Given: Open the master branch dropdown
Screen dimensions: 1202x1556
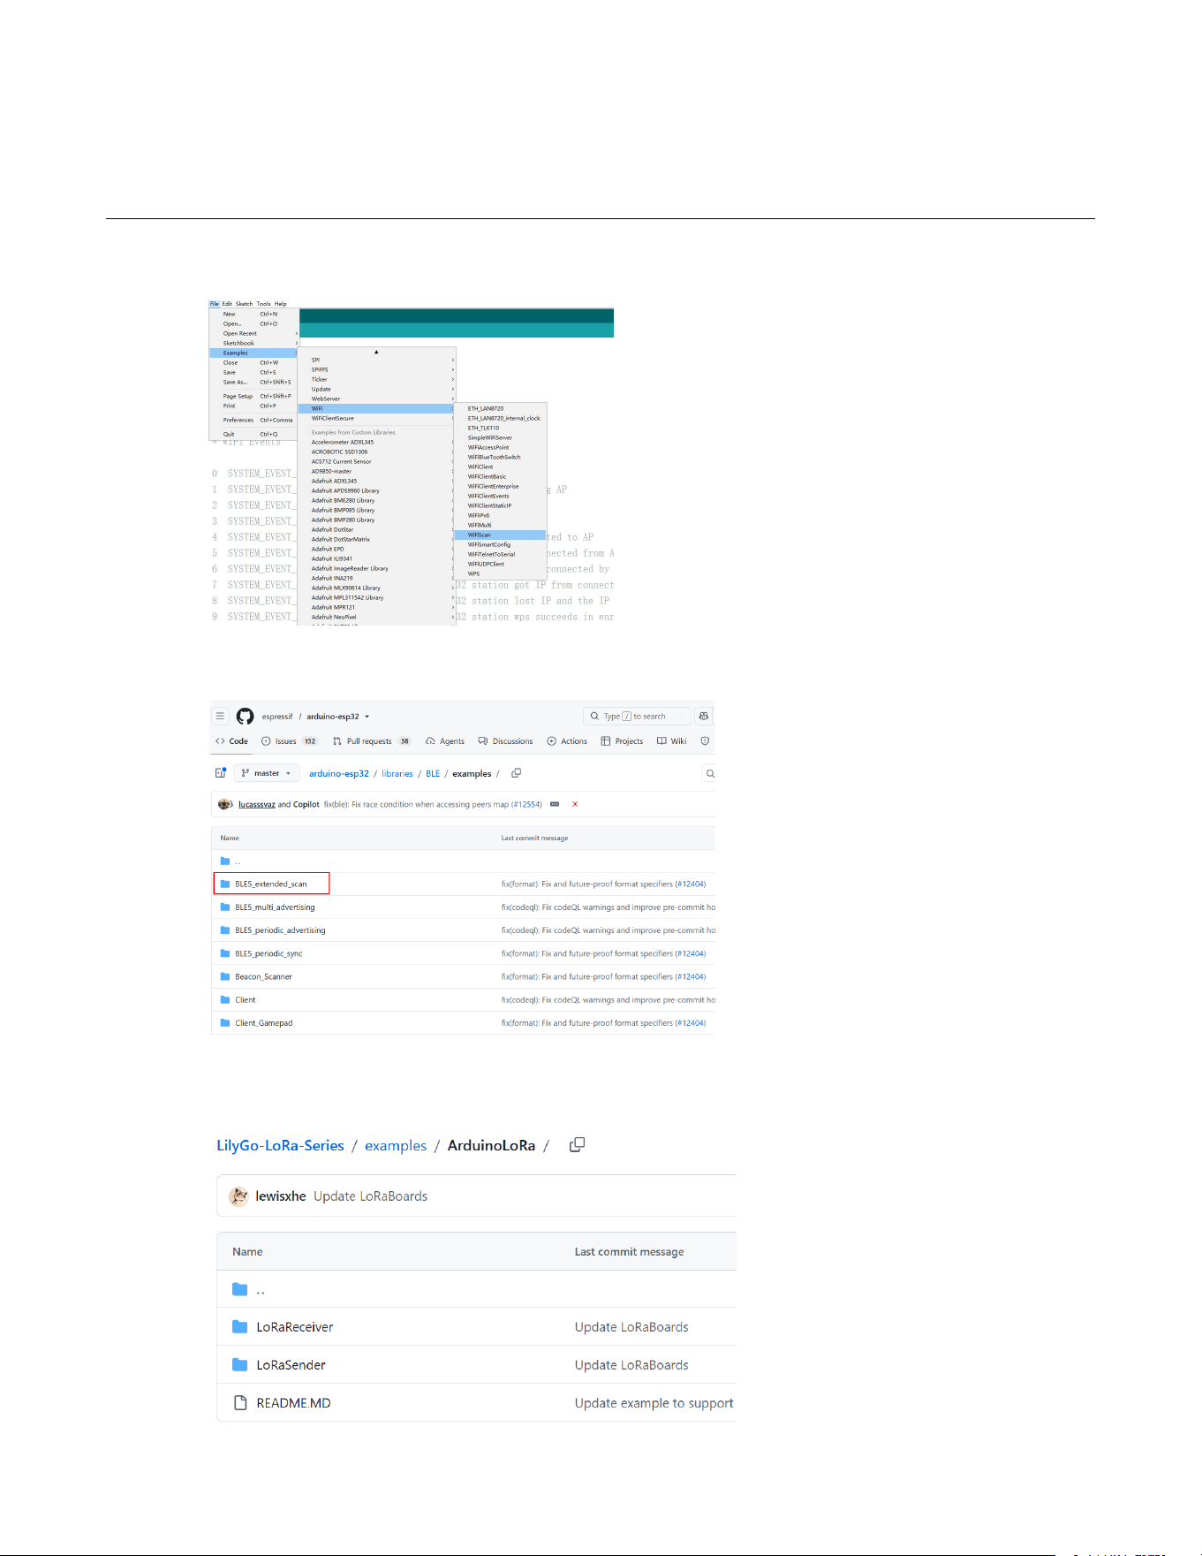Looking at the screenshot, I should (x=266, y=773).
